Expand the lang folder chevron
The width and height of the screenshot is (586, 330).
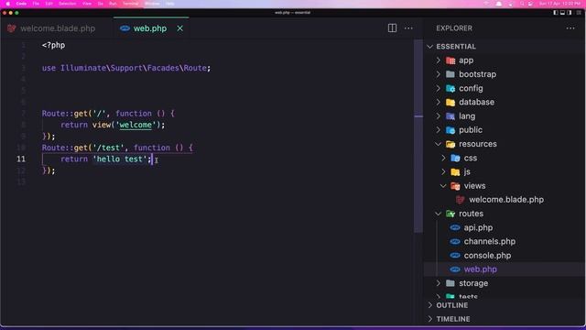click(x=439, y=116)
